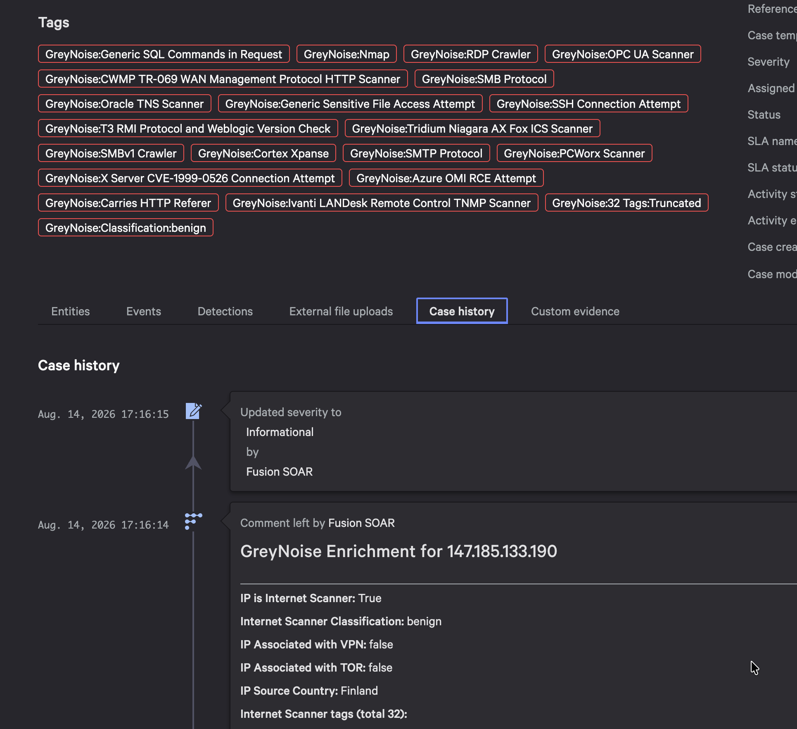Select Tridium Niagara AX Fox ICS Scanner tag

tap(472, 129)
